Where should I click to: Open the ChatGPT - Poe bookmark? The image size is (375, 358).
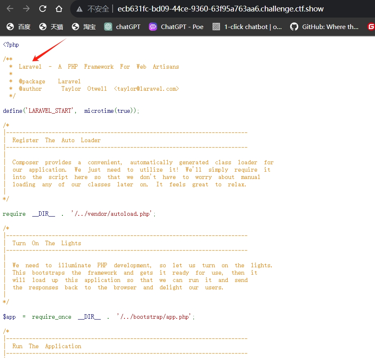pyautogui.click(x=176, y=27)
